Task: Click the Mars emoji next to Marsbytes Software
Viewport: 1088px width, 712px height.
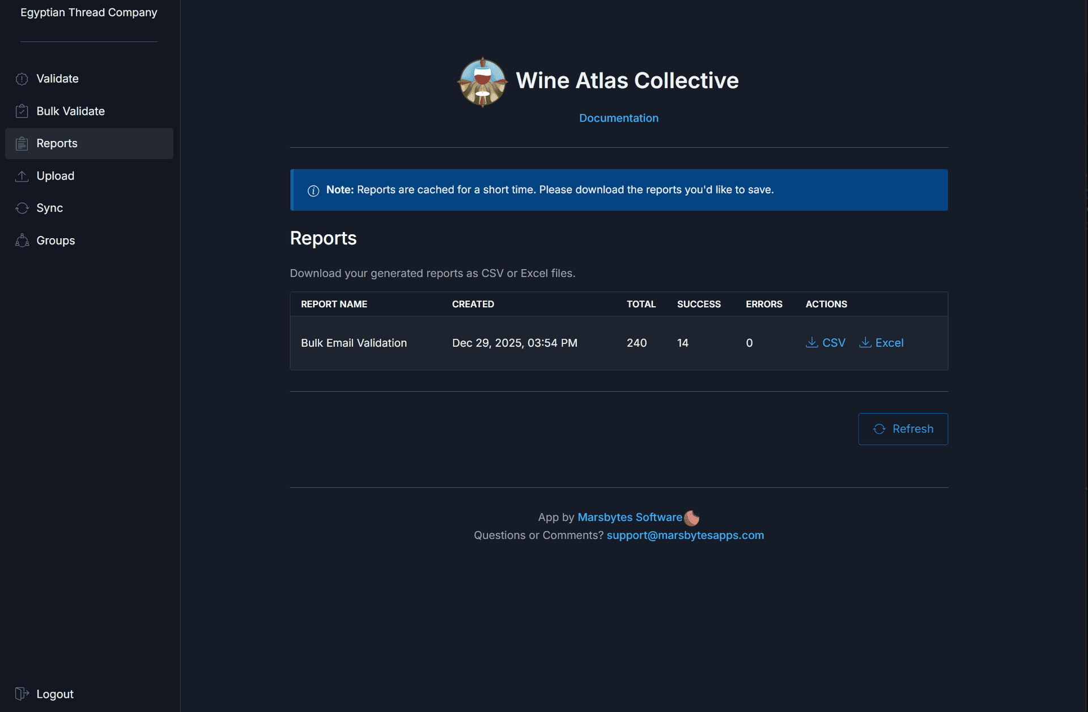Action: [x=691, y=517]
